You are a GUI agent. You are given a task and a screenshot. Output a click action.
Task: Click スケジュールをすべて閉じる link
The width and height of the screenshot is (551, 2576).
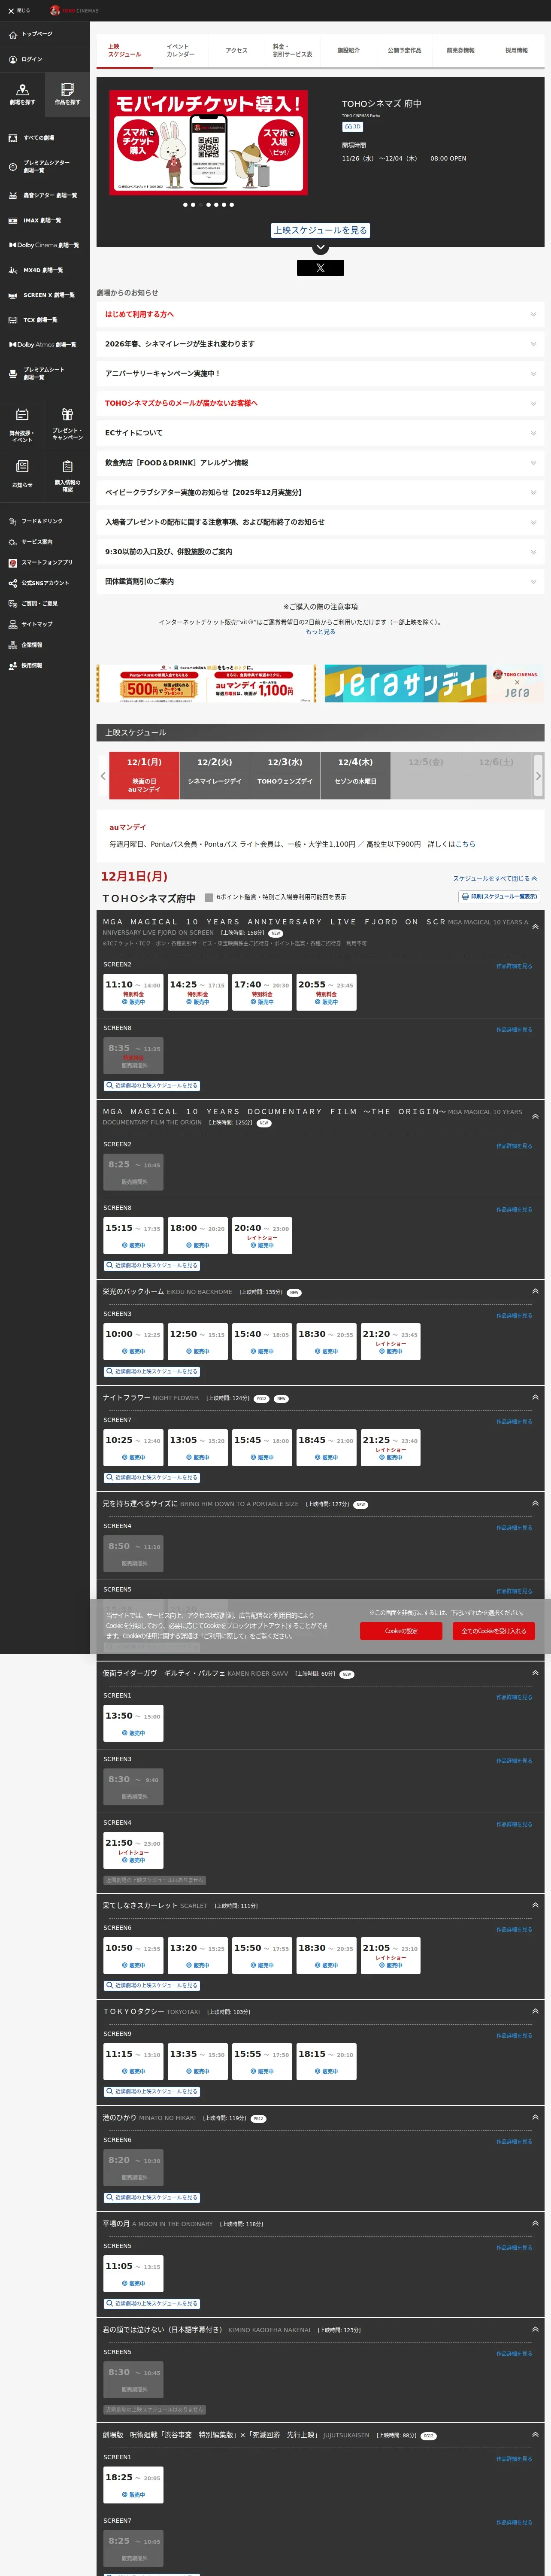pyautogui.click(x=495, y=878)
